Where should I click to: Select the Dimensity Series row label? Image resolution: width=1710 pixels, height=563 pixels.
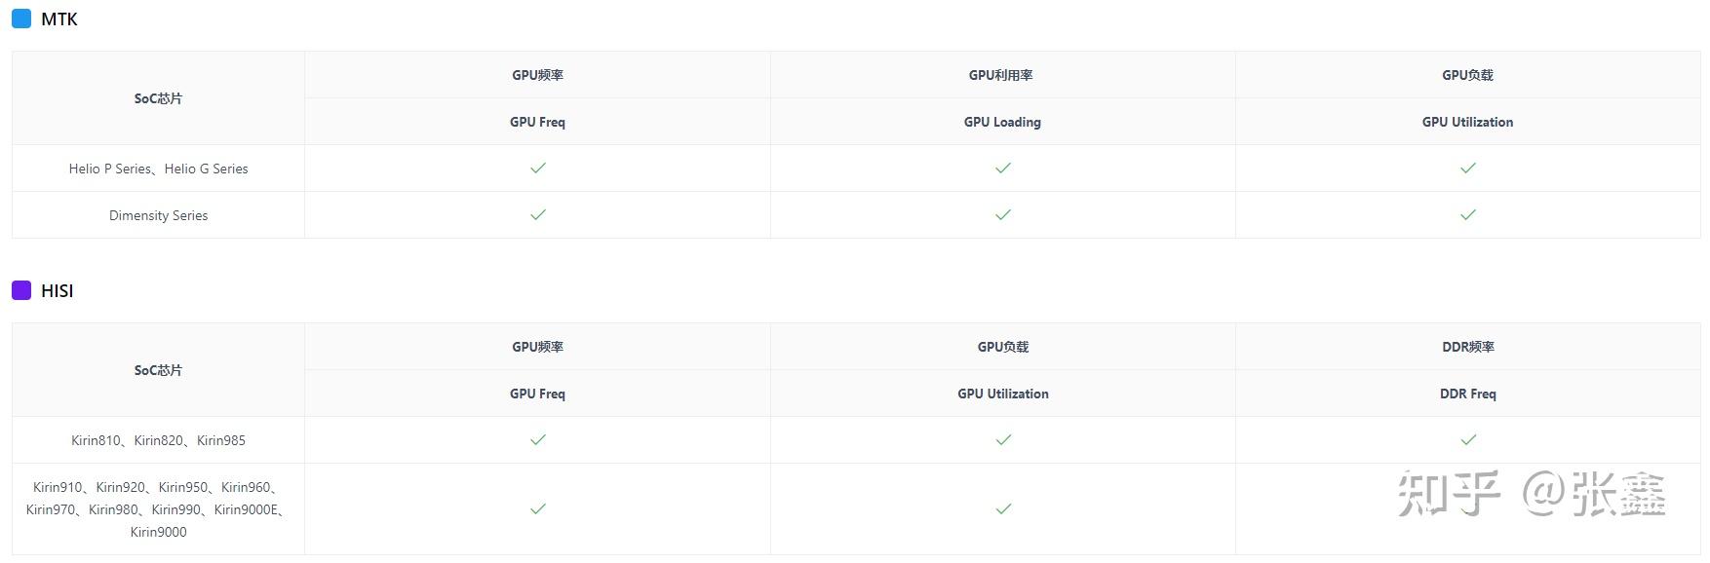[x=158, y=215]
